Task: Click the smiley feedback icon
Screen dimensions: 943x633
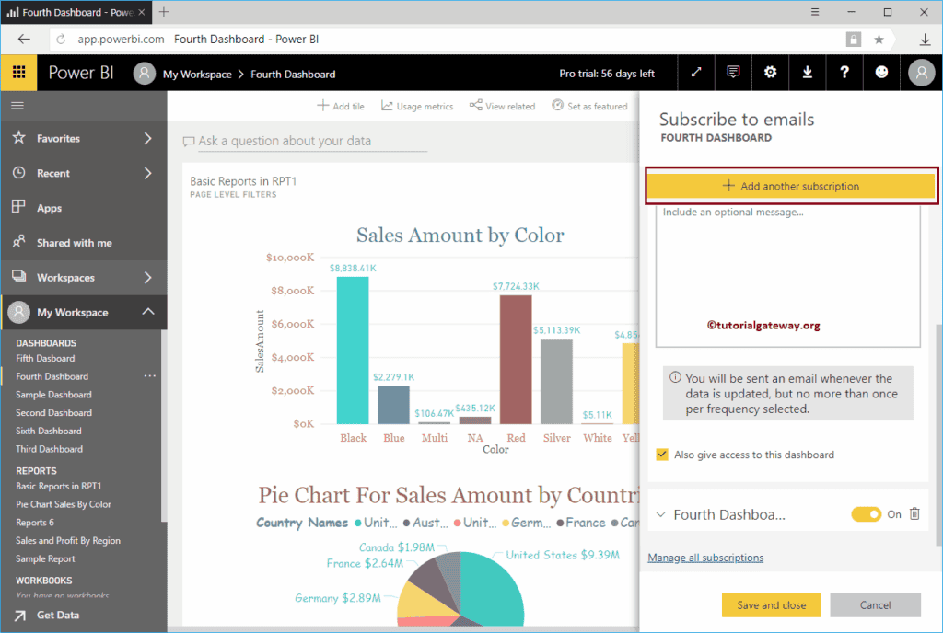Action: point(881,74)
